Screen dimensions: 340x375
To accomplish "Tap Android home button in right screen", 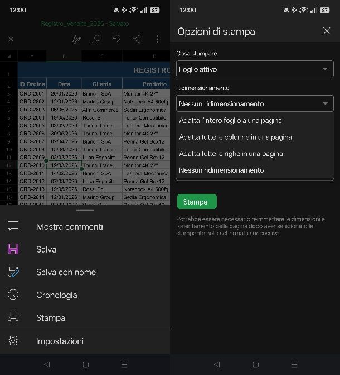I will point(255,364).
